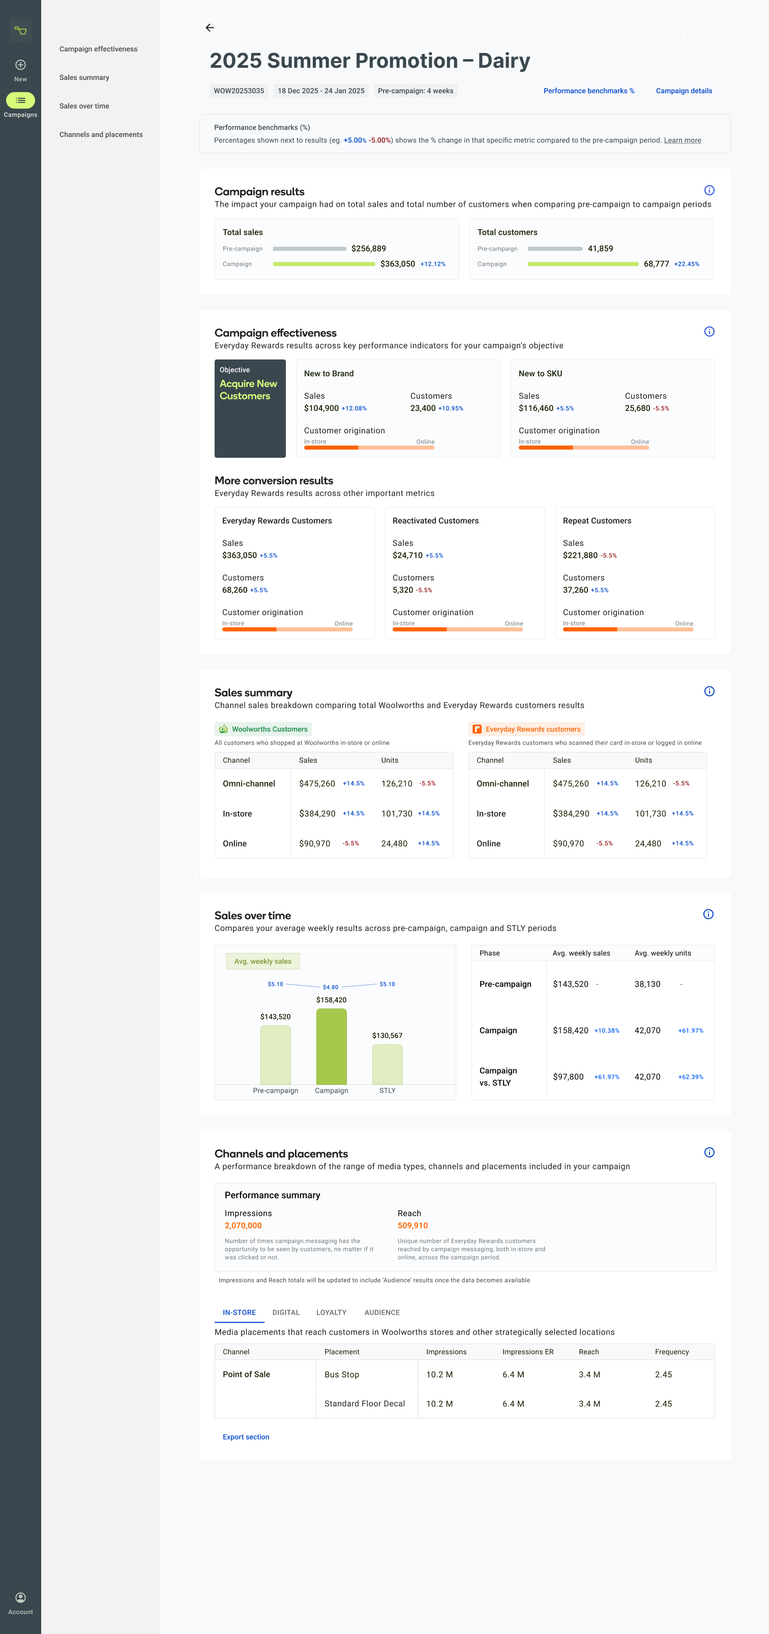769x1634 pixels.
Task: Toggle Performance benchmarks % display
Action: tap(588, 91)
